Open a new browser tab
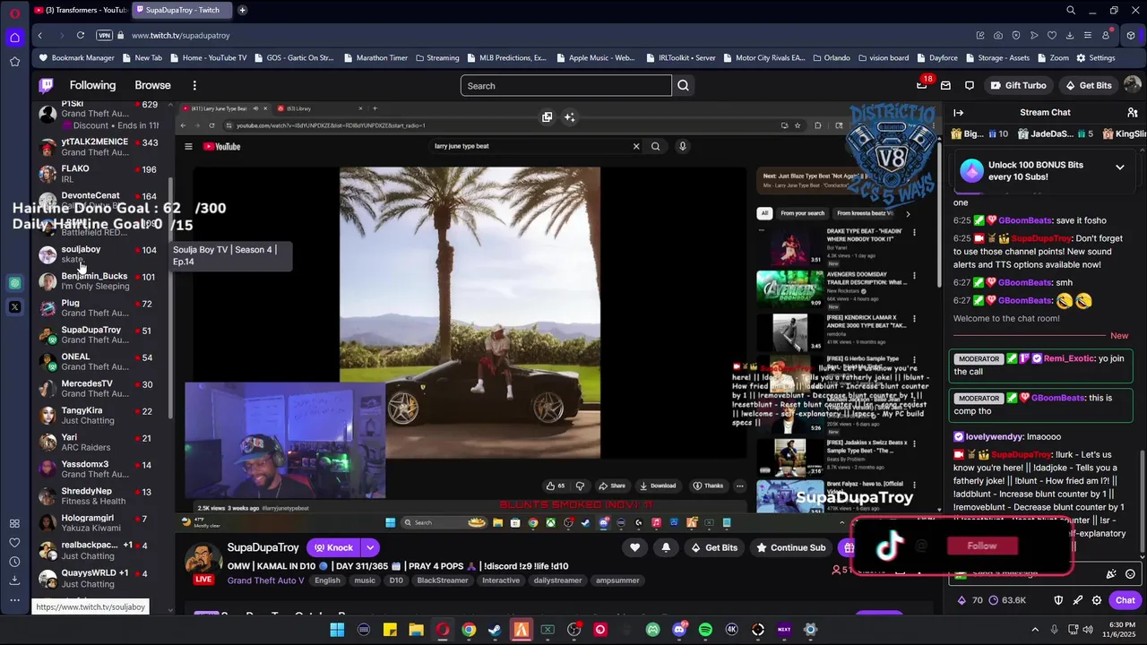Screen dimensions: 1147x645 tap(242, 10)
